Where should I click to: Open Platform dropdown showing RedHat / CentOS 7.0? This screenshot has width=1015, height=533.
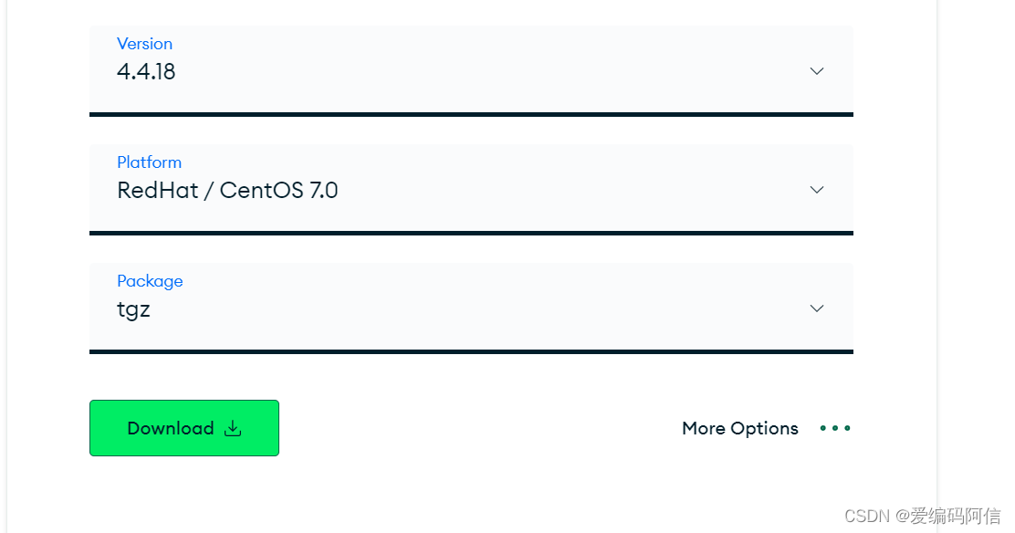click(471, 190)
